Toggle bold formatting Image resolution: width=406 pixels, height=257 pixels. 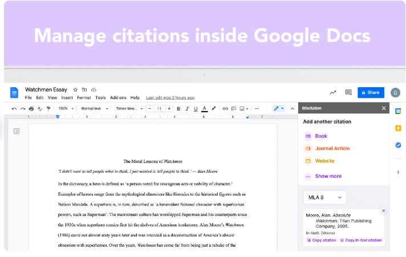178,109
